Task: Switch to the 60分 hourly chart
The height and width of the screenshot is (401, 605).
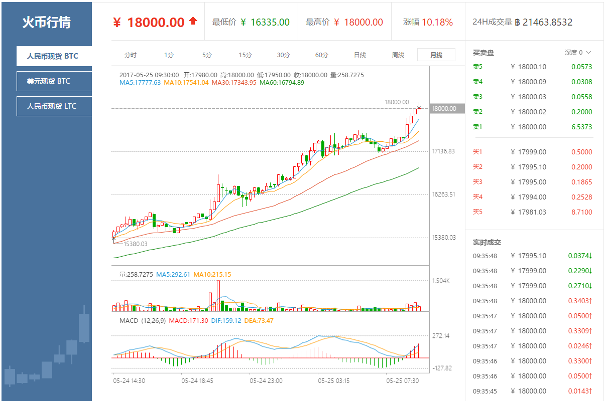Action: 321,55
